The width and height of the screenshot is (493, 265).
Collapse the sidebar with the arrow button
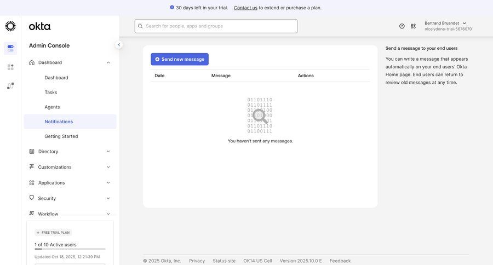pyautogui.click(x=119, y=45)
